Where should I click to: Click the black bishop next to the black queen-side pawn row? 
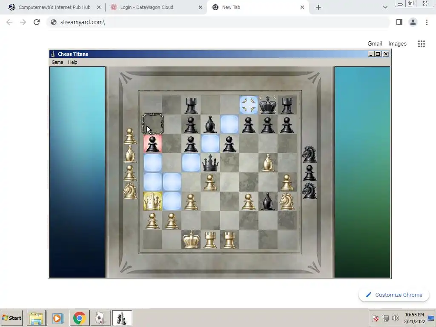click(x=210, y=124)
